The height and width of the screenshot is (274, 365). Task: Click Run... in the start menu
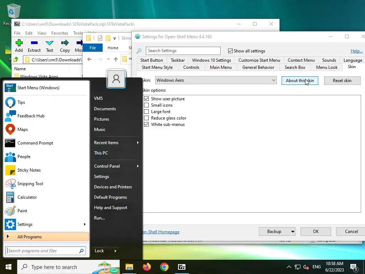pos(99,218)
